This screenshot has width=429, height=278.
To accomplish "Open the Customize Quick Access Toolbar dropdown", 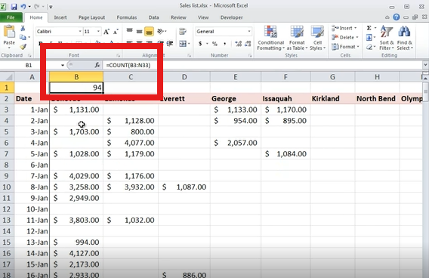I will [51, 7].
